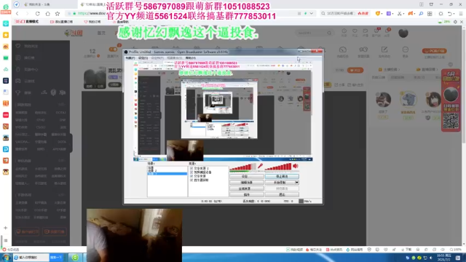Image resolution: width=466 pixels, height=262 pixels.
Task: Click the orange follow button
Action: tap(355, 71)
